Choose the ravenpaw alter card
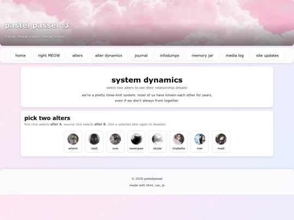 [136, 142]
